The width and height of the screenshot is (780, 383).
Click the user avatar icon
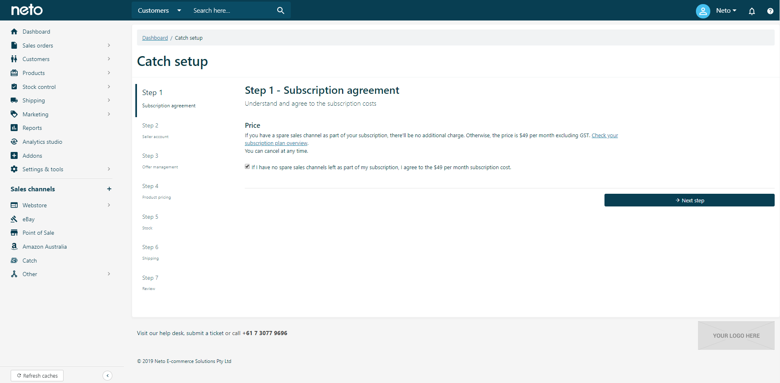pos(703,11)
